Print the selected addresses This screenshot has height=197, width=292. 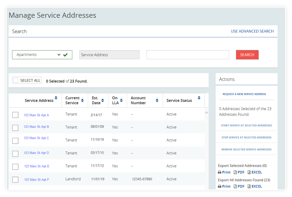pos(224,172)
